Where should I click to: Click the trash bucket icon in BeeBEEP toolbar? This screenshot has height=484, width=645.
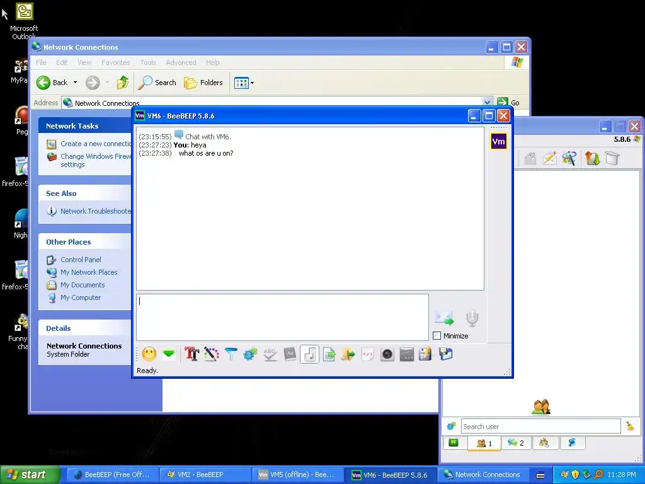coord(612,158)
